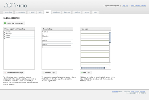Click the Delete checked tags button
The image size is (149, 100).
14,73
